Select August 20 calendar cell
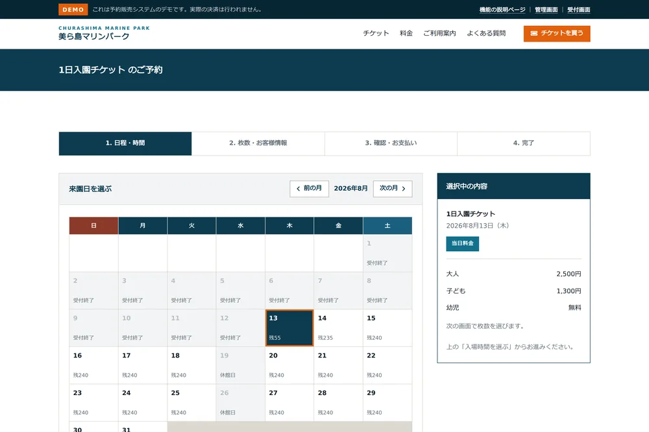 pos(289,365)
